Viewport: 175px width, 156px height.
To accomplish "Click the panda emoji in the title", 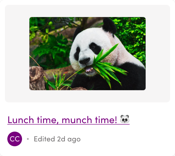I will point(125,119).
